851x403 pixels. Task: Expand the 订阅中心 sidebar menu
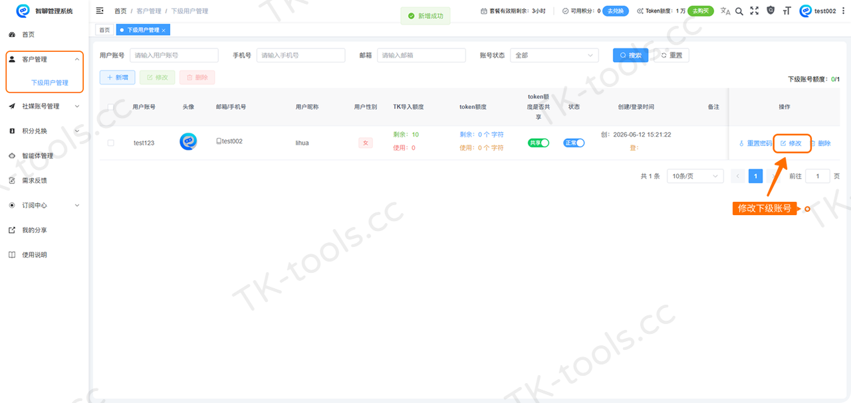[x=45, y=206]
